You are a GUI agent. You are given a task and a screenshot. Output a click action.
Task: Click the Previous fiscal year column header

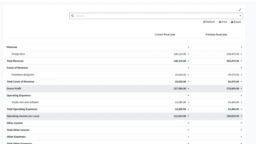click(x=217, y=35)
